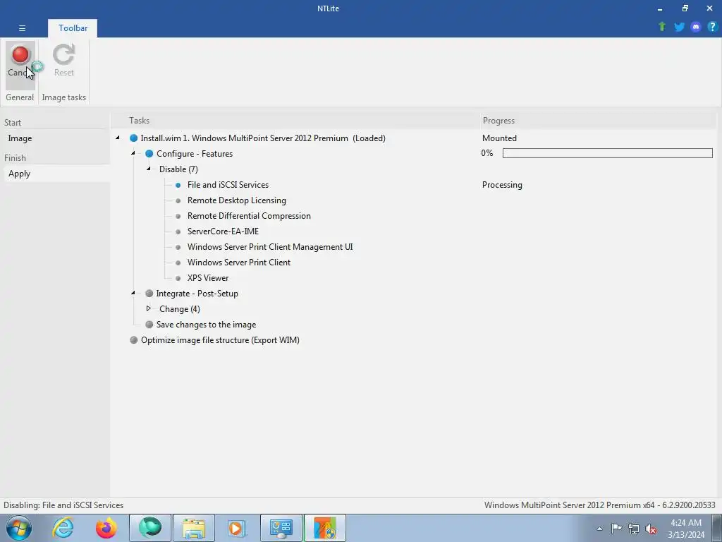Viewport: 722px width, 542px height.
Task: Click the blue dot beside Configure - Features
Action: tap(149, 153)
